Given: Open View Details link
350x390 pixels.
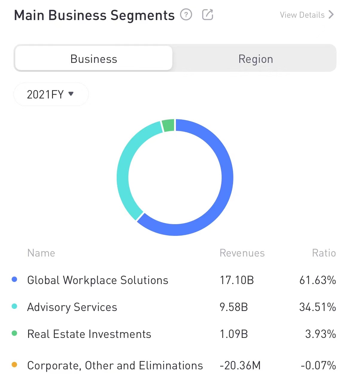Looking at the screenshot, I should (x=302, y=15).
